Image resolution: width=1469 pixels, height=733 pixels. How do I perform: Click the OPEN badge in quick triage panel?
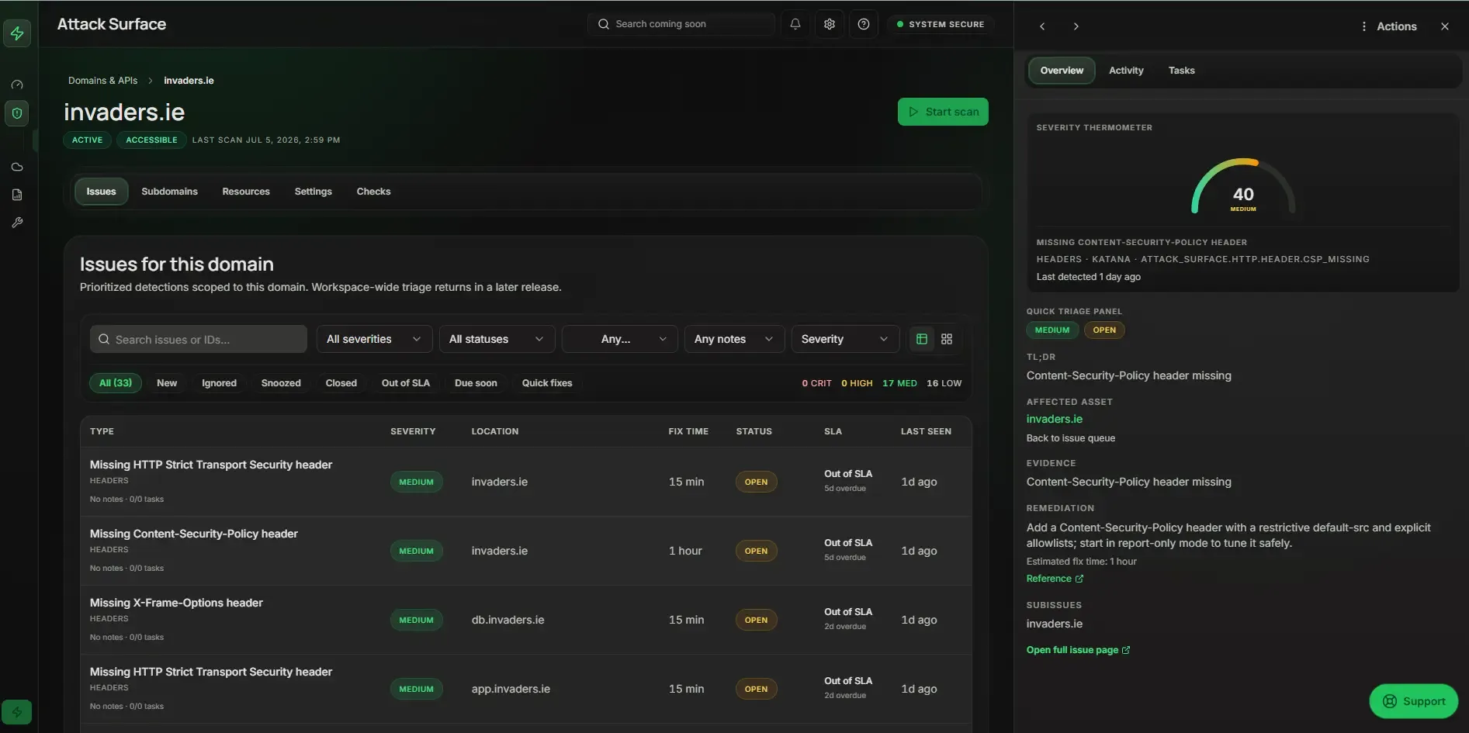[1104, 330]
